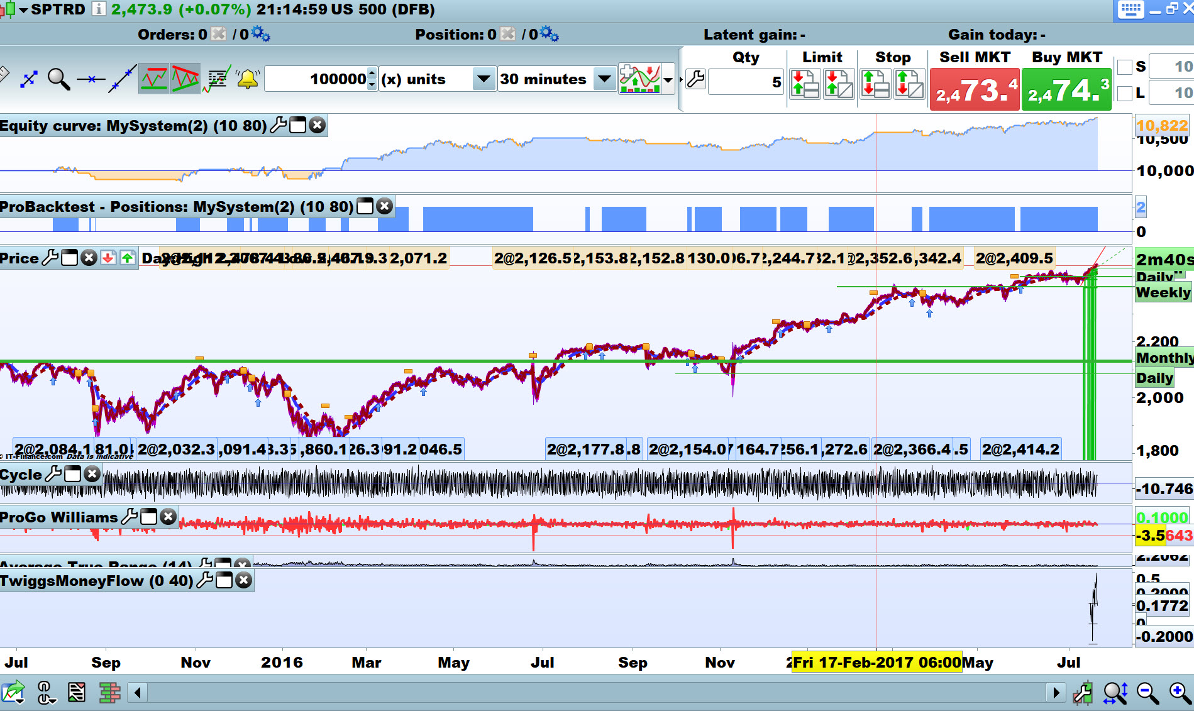
Task: Maximize the Equity curve panel
Action: click(x=298, y=125)
